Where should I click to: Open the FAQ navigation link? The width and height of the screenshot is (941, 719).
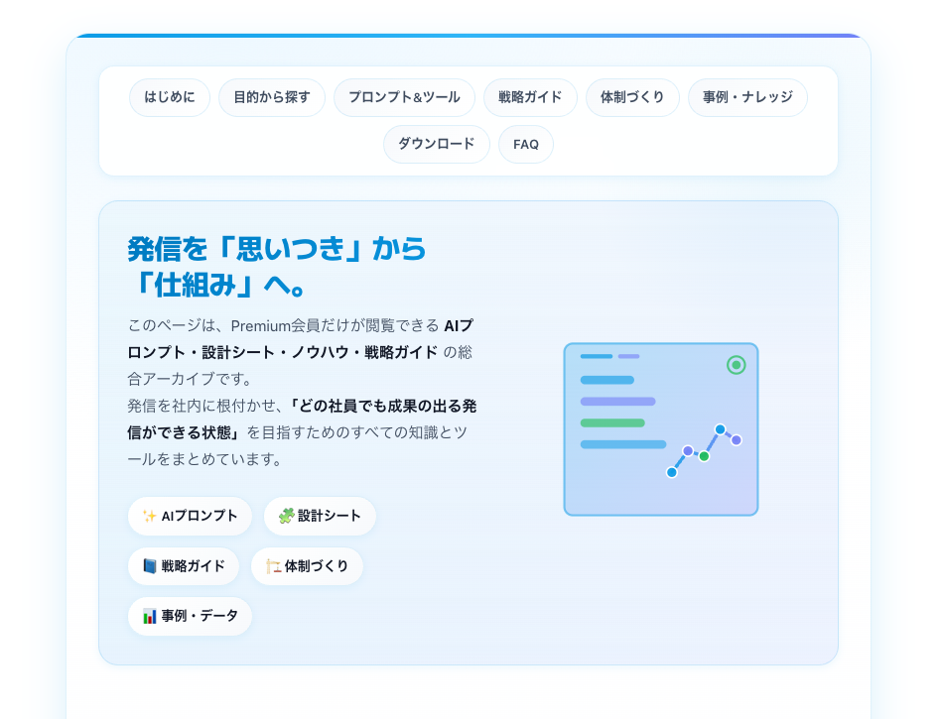[526, 144]
